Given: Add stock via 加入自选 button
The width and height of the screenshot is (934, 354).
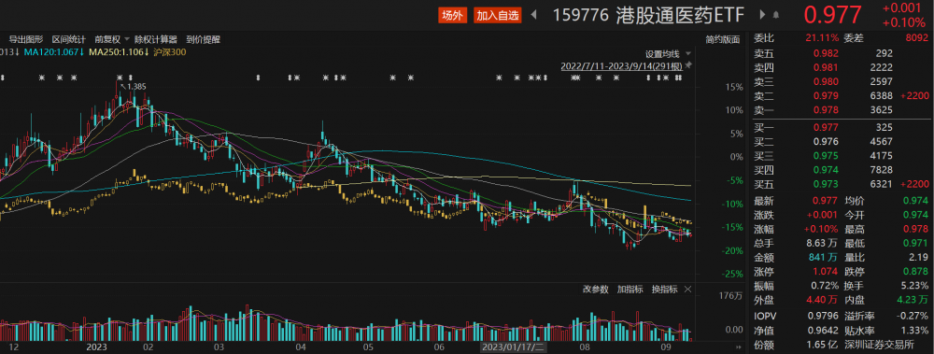Looking at the screenshot, I should 498,16.
